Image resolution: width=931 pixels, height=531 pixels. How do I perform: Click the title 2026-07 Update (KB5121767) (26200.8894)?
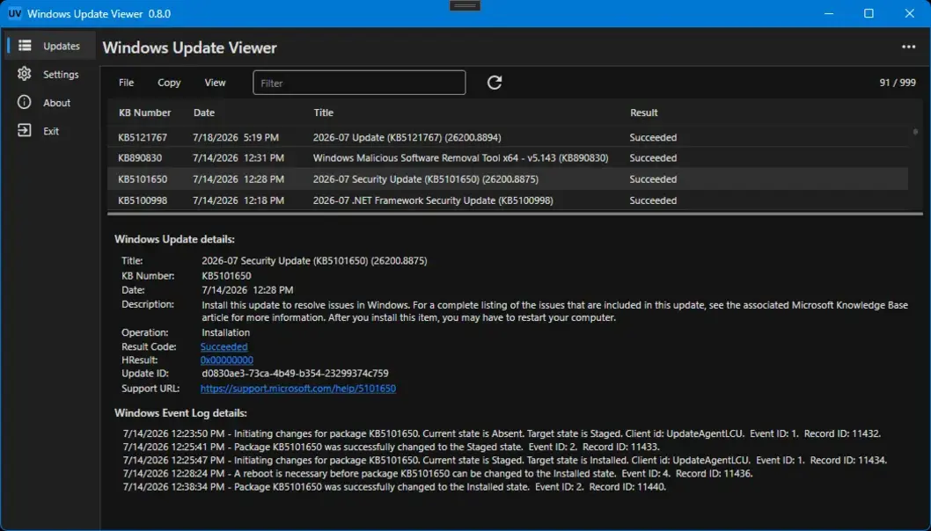pos(407,137)
